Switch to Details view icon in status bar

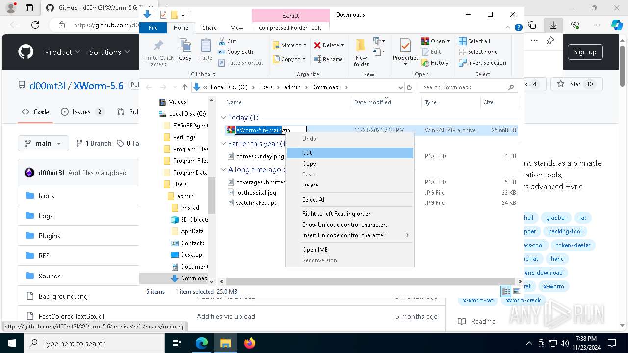coord(506,291)
